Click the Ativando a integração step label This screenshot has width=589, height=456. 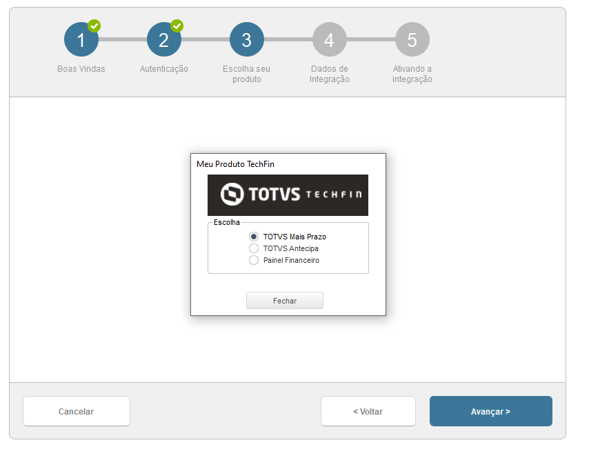click(412, 74)
